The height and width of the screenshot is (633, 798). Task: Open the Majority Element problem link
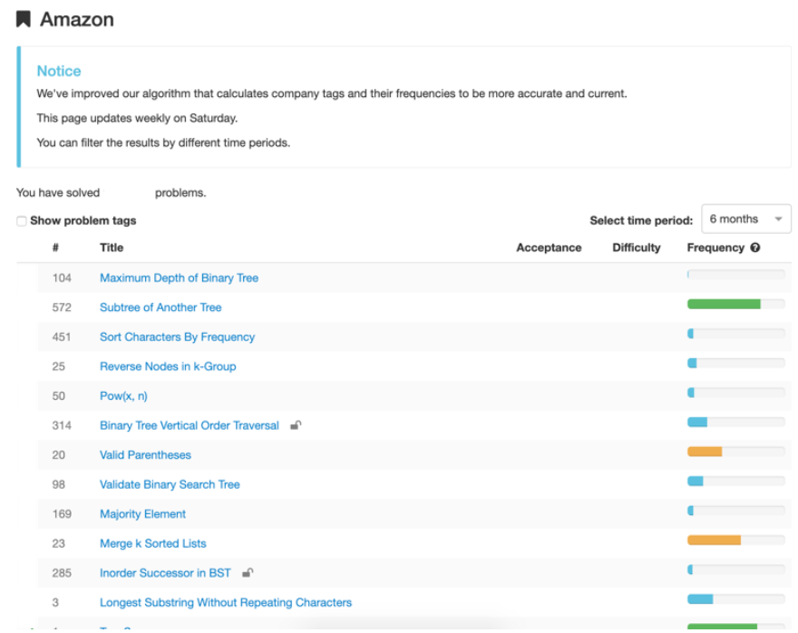[x=142, y=514]
